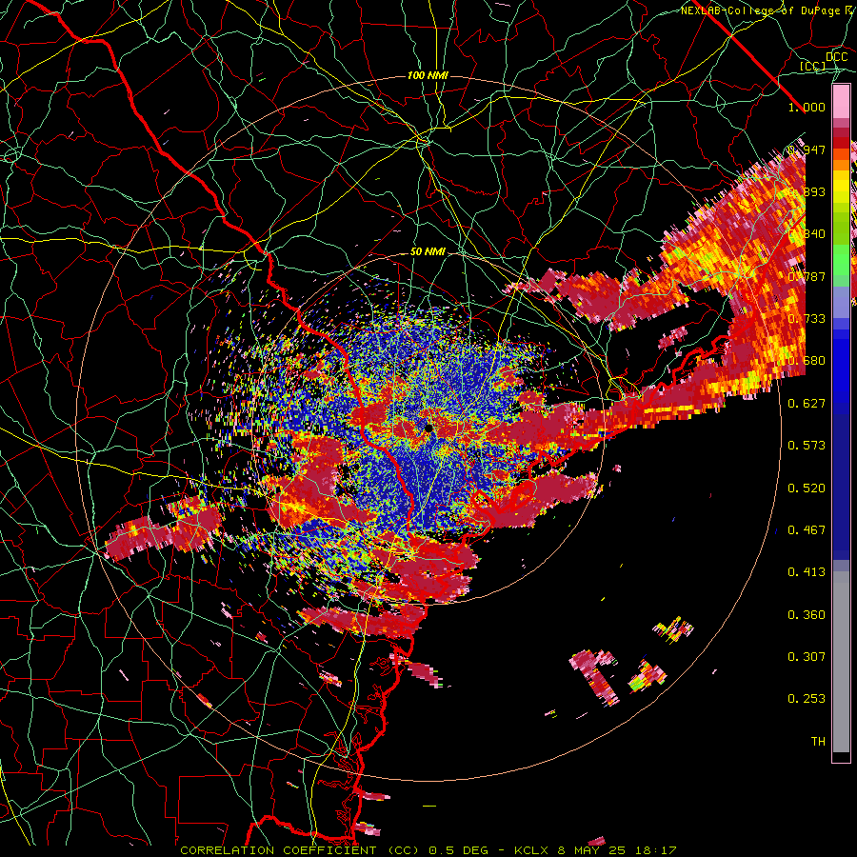Click the 0.947 scale value
Viewport: 857px width, 857px height.
(x=807, y=149)
